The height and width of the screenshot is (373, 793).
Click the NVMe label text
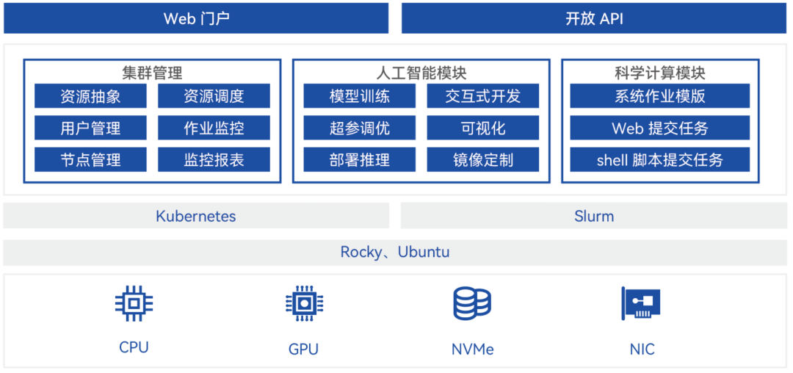point(472,349)
